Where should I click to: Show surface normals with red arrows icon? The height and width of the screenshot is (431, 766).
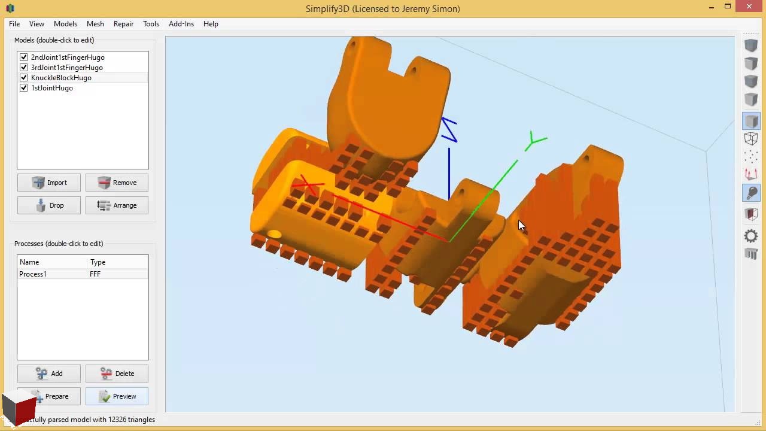click(x=751, y=175)
